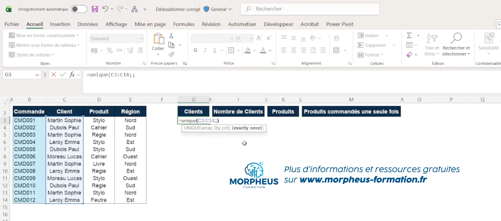
Task: Open the Fichier tab
Action: click(12, 24)
